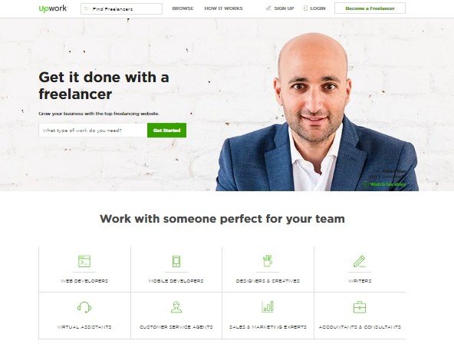Click the Become a Freelancer button

(370, 8)
